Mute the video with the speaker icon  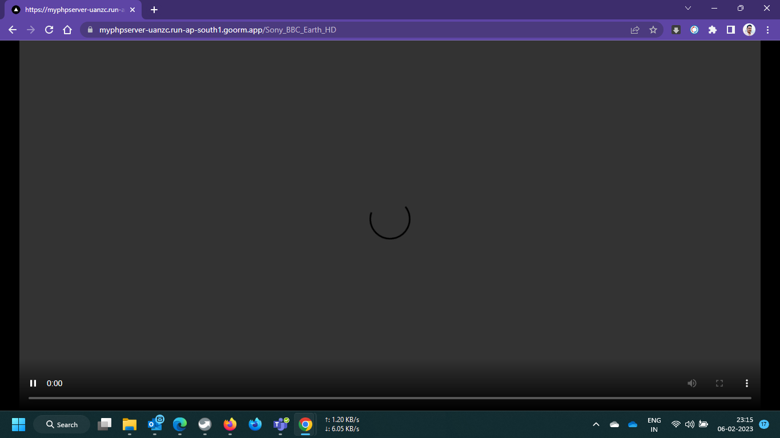(692, 383)
